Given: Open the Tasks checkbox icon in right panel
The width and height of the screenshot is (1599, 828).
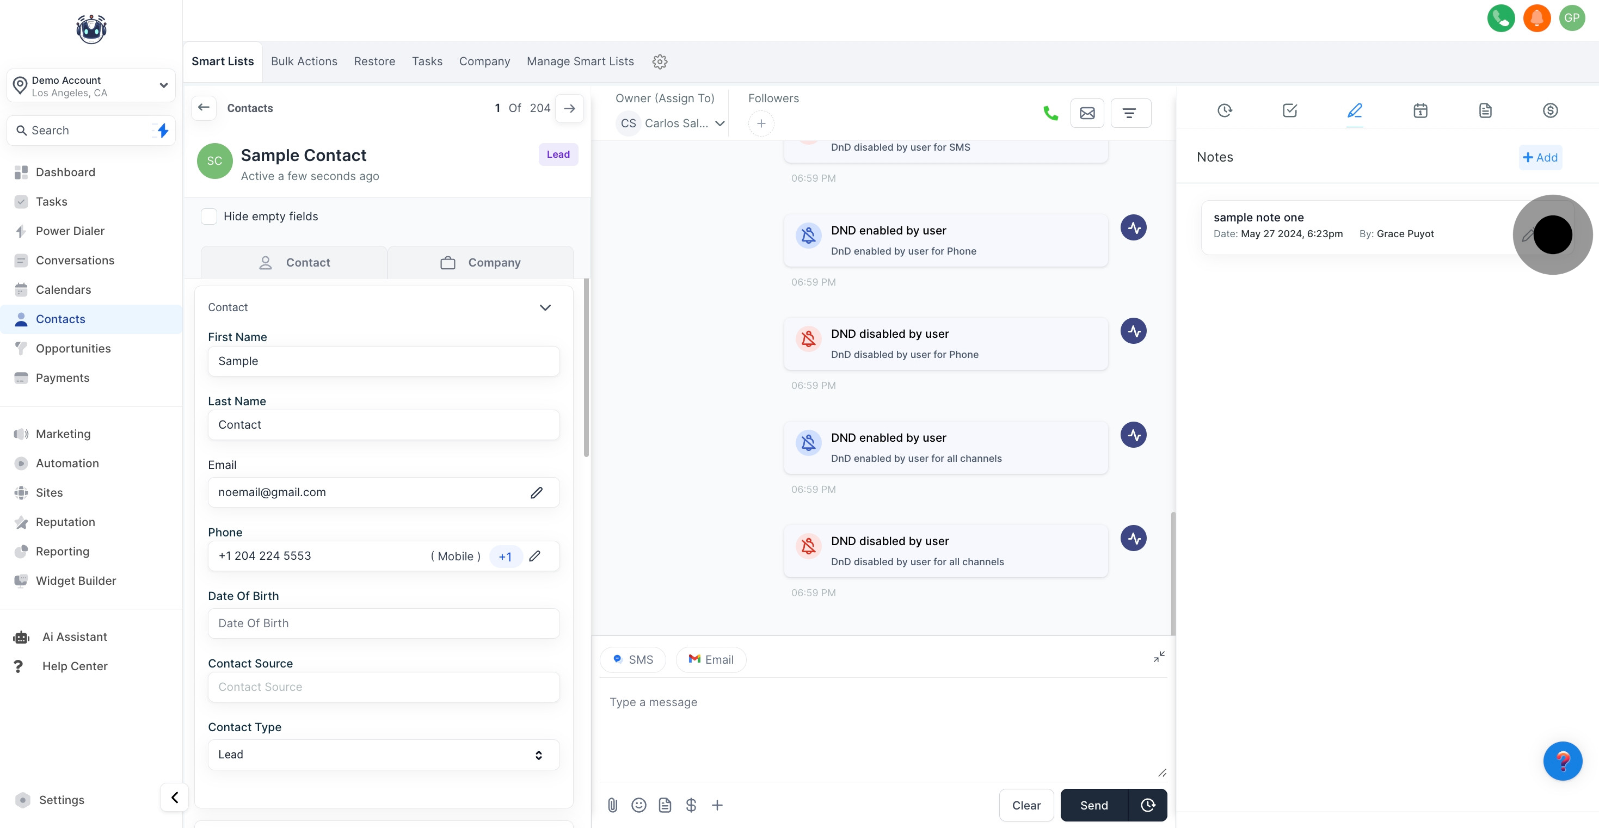Looking at the screenshot, I should (x=1289, y=110).
